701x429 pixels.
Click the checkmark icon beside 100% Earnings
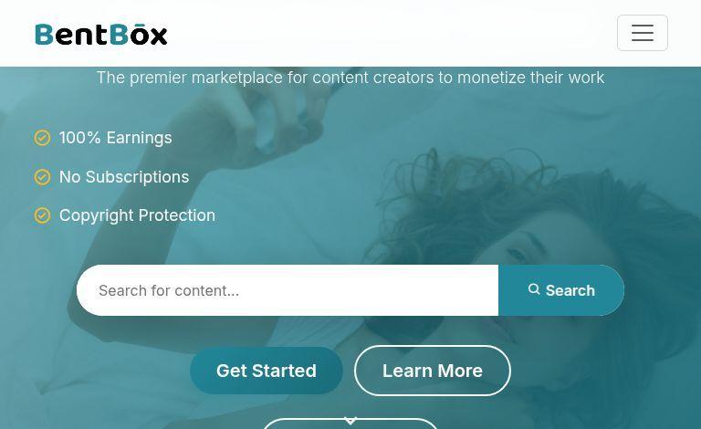(x=43, y=138)
